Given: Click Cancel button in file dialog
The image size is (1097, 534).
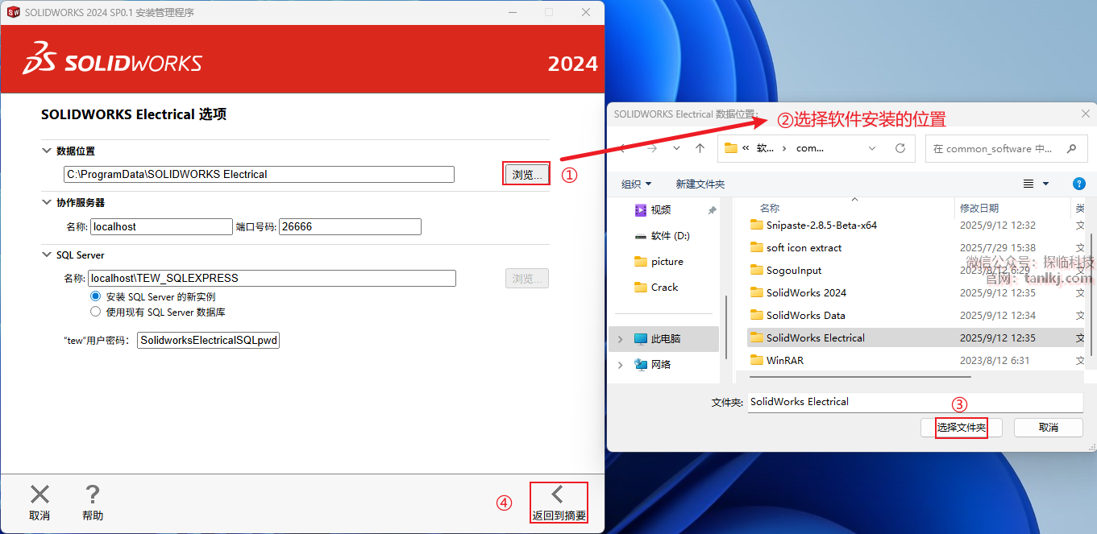Looking at the screenshot, I should coord(1049,428).
